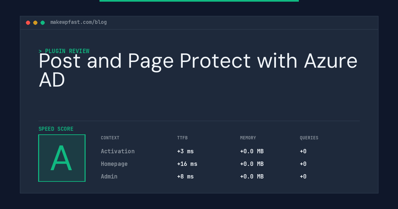This screenshot has height=209, width=398.
Task: Click the TTFB column header
Action: (182, 138)
